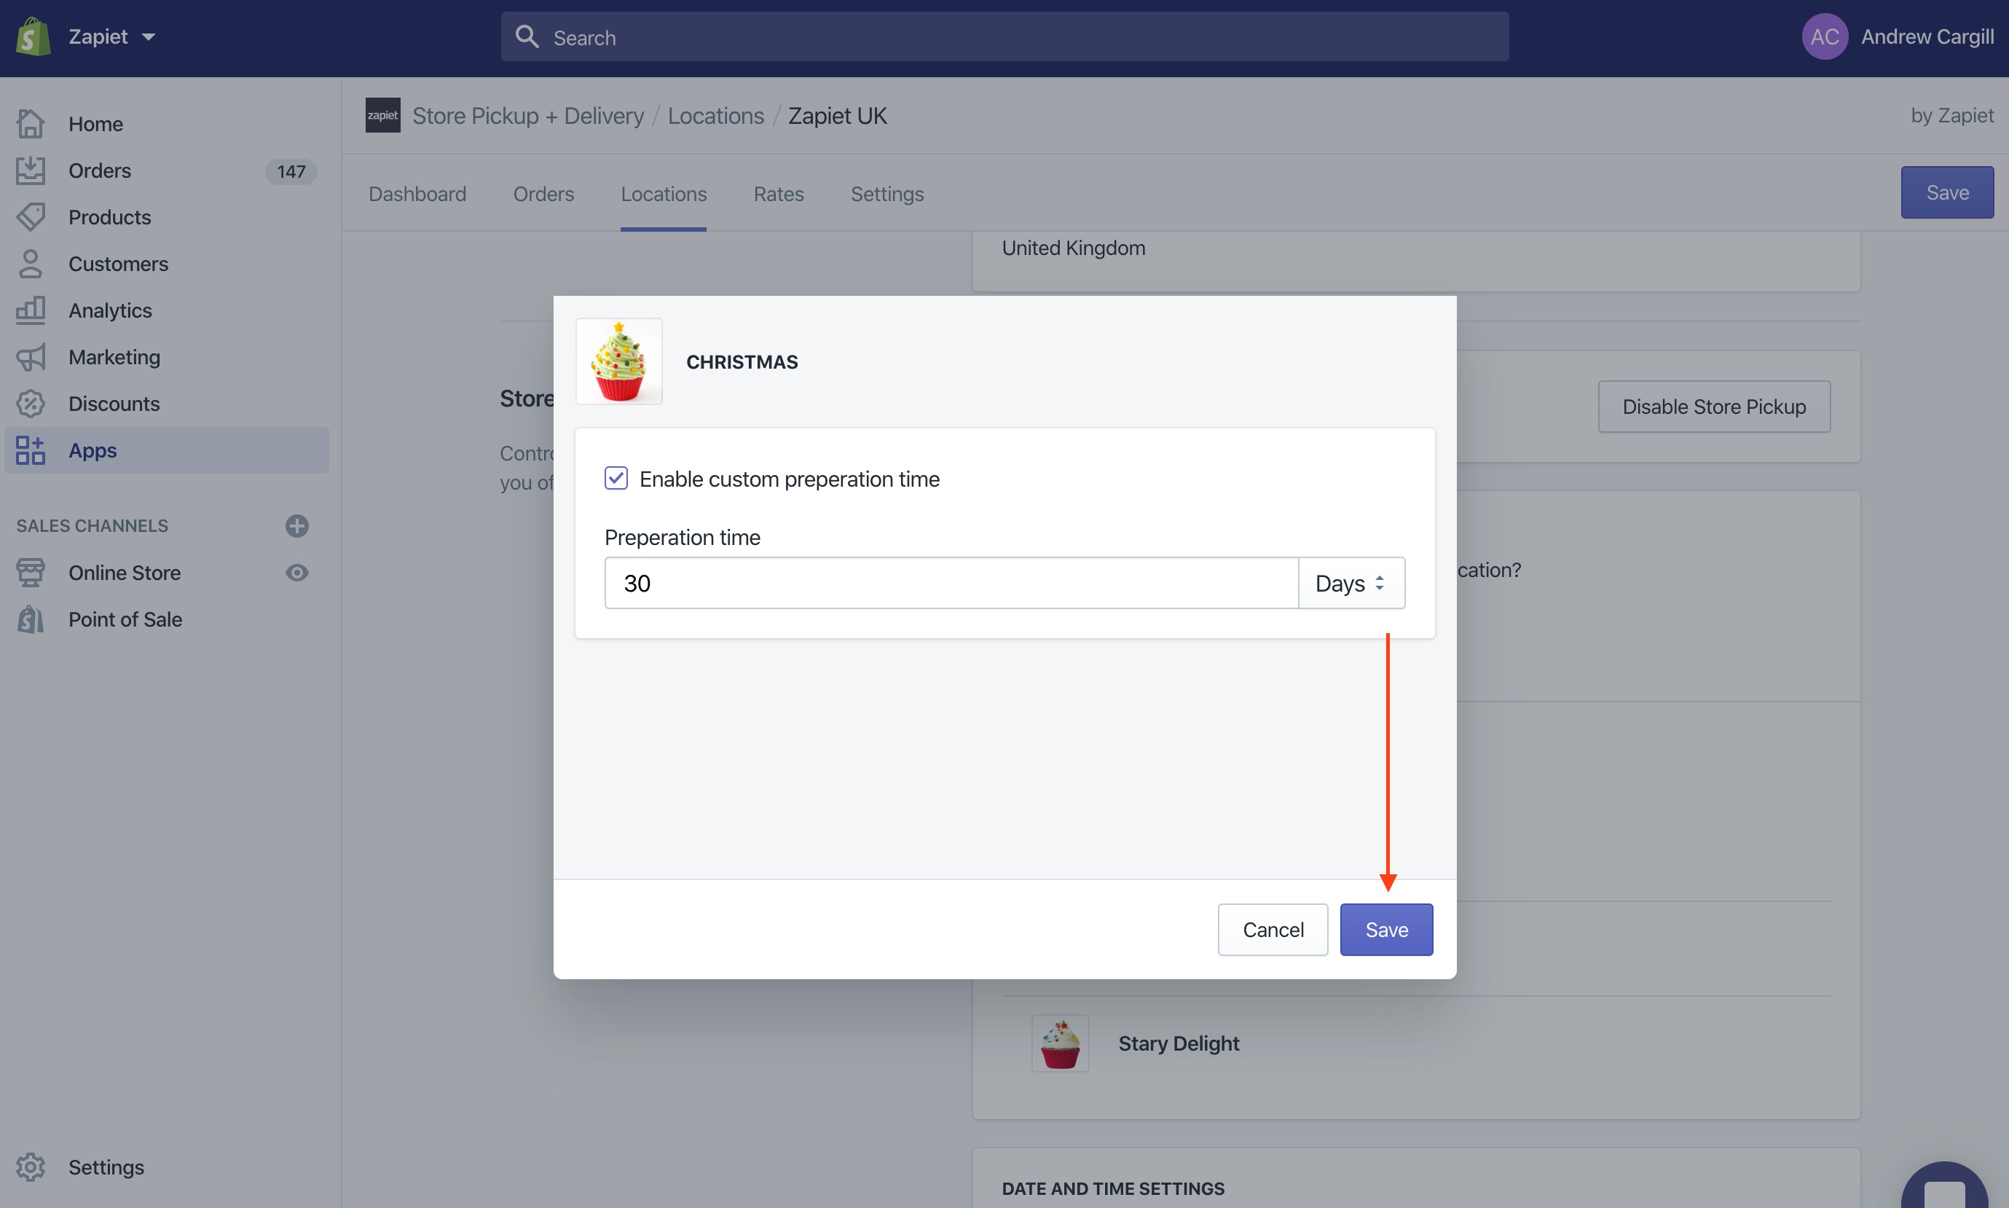Click the Settings gear icon

tap(31, 1166)
